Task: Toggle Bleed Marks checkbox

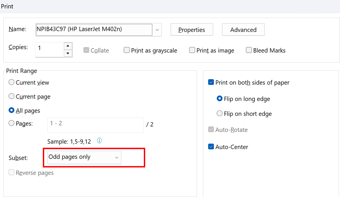Action: pyautogui.click(x=249, y=50)
